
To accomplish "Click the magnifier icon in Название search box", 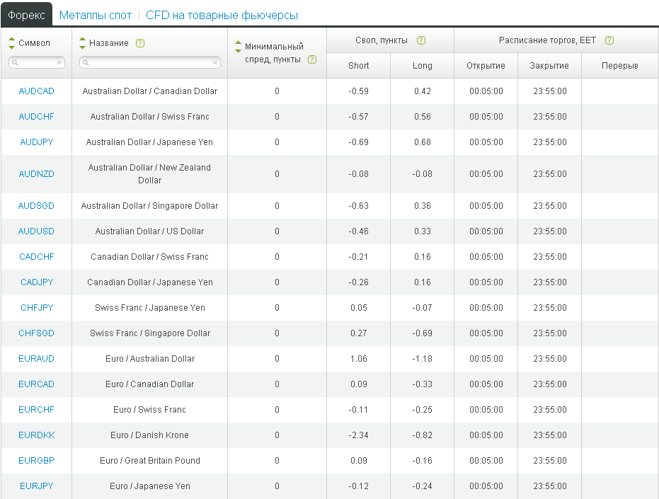I will (86, 63).
